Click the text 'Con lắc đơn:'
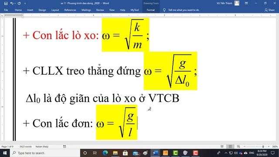 pos(63,123)
